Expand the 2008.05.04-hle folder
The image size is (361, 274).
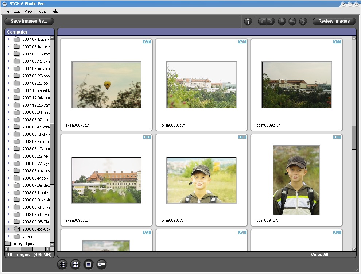click(x=8, y=112)
